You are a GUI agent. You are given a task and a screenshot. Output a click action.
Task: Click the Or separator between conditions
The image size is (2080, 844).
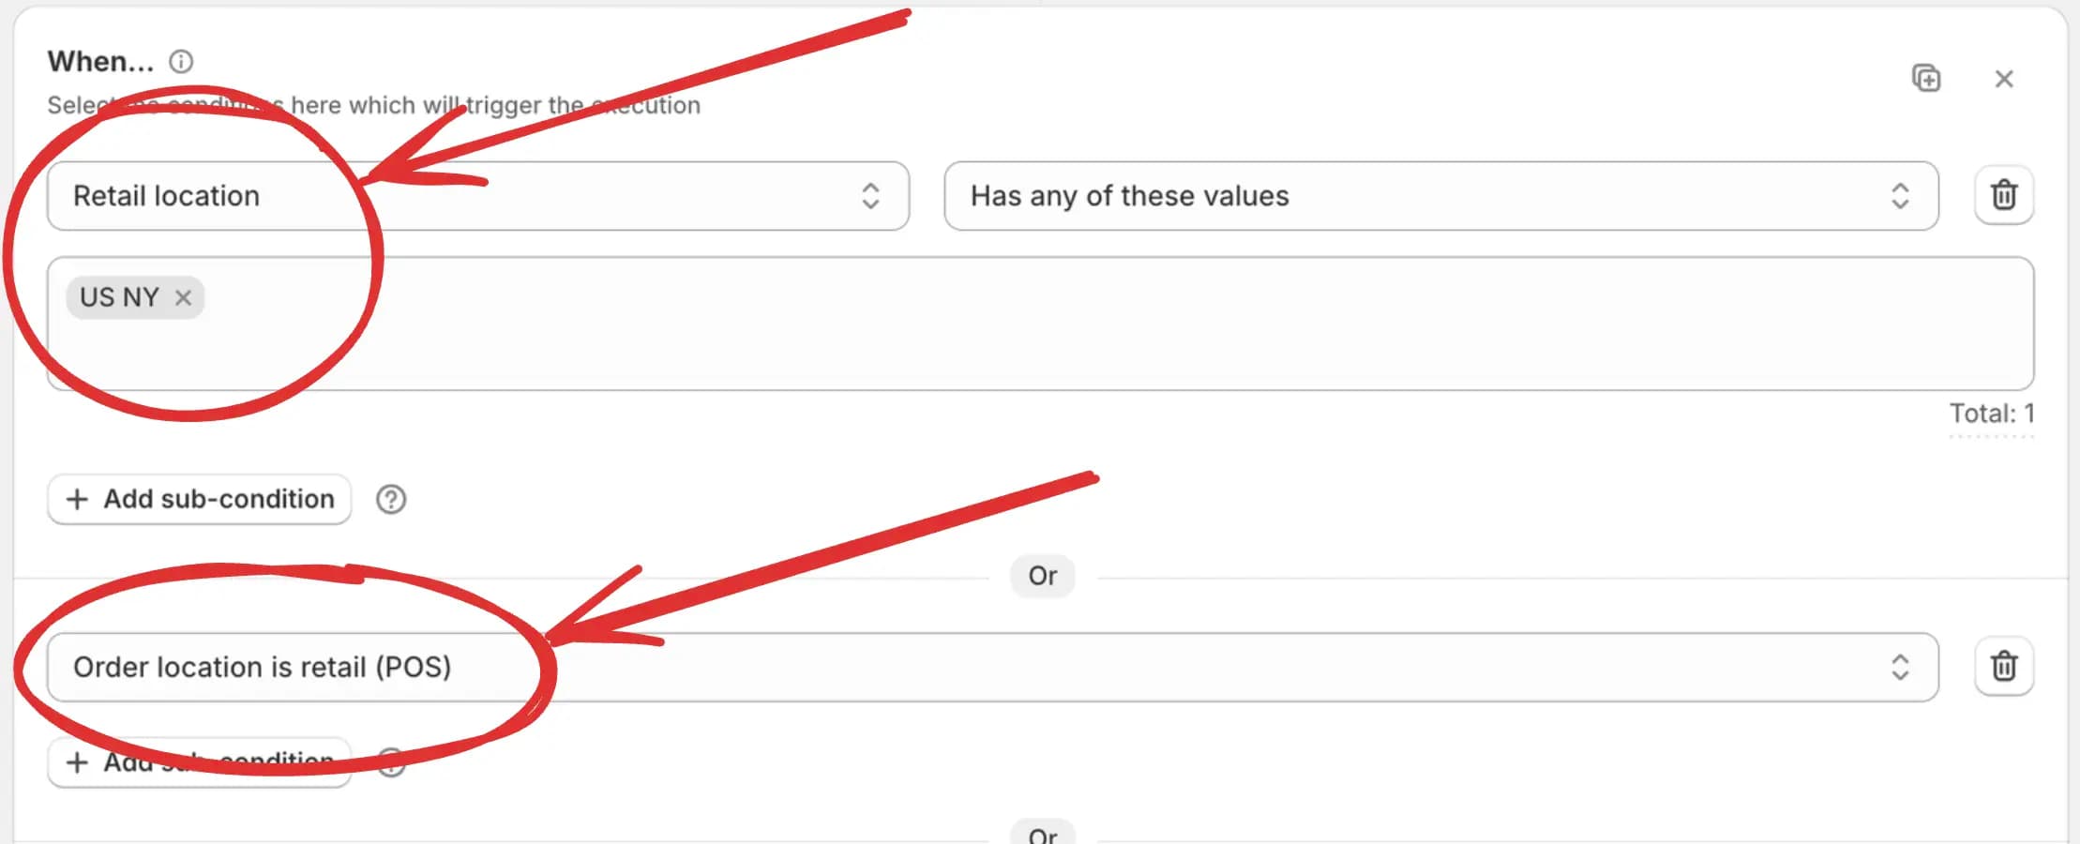tap(1042, 576)
